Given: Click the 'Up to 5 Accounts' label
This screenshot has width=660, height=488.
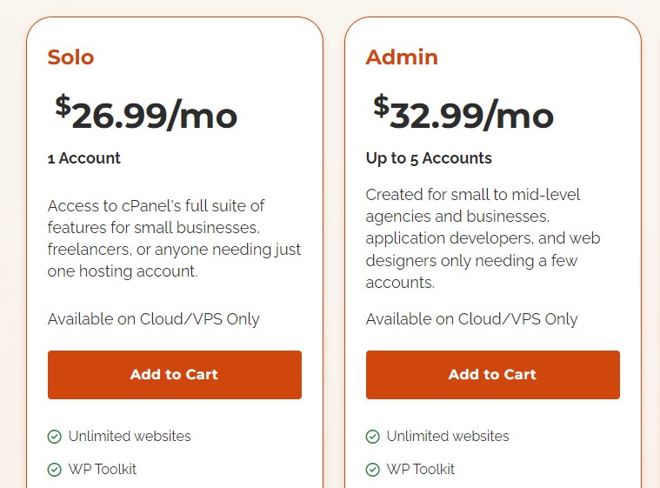Looking at the screenshot, I should pos(429,158).
